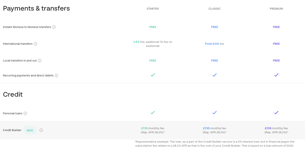Click info icon next to Instant Monese transfers
This screenshot has height=151, width=305.
click(54, 27)
